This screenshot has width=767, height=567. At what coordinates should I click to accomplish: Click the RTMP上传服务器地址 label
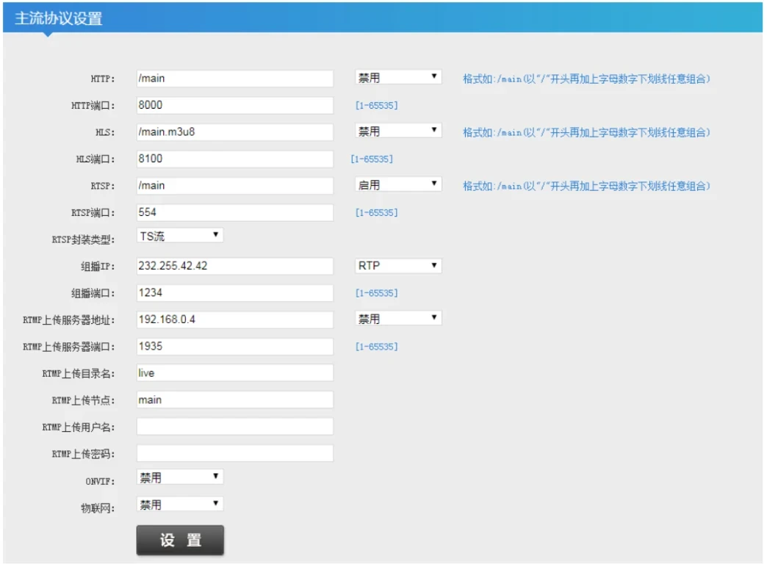click(x=69, y=320)
